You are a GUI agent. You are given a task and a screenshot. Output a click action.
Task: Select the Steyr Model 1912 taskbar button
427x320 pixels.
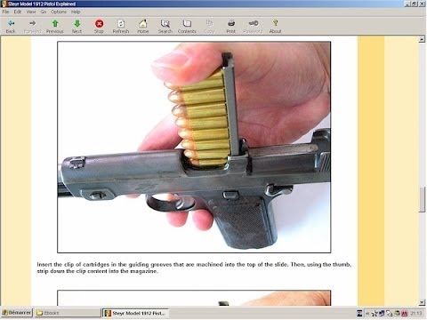[x=135, y=313]
